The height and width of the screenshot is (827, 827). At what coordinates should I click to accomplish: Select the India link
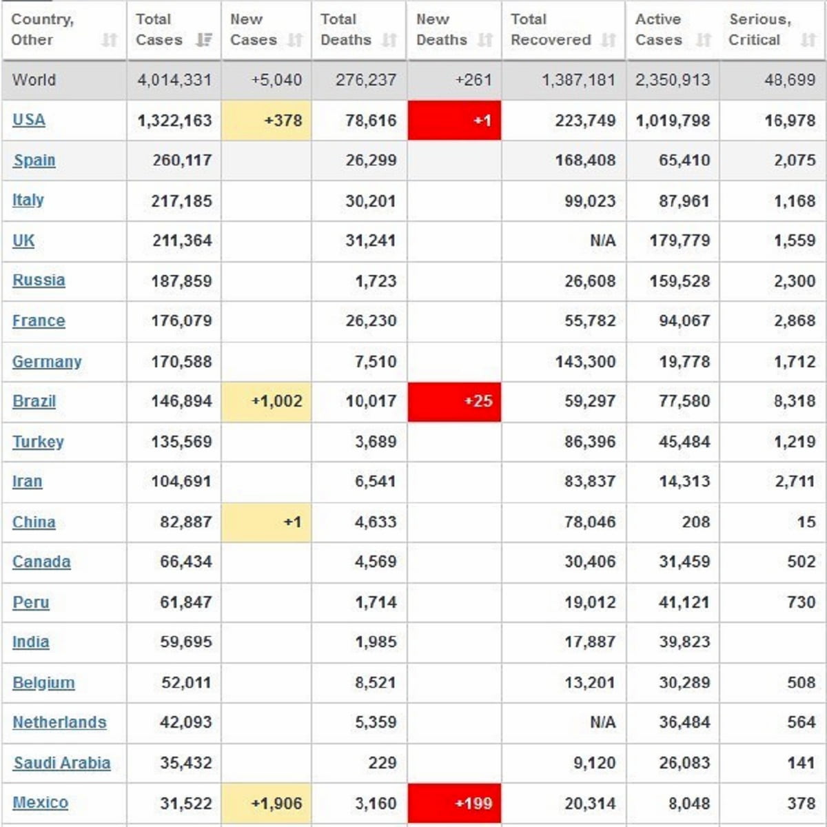(x=30, y=642)
